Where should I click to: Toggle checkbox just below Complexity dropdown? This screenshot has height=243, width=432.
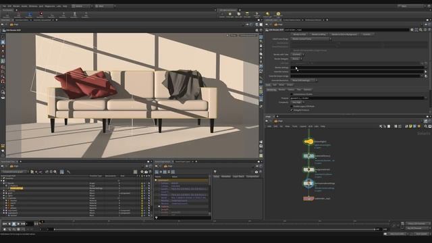click(x=292, y=106)
